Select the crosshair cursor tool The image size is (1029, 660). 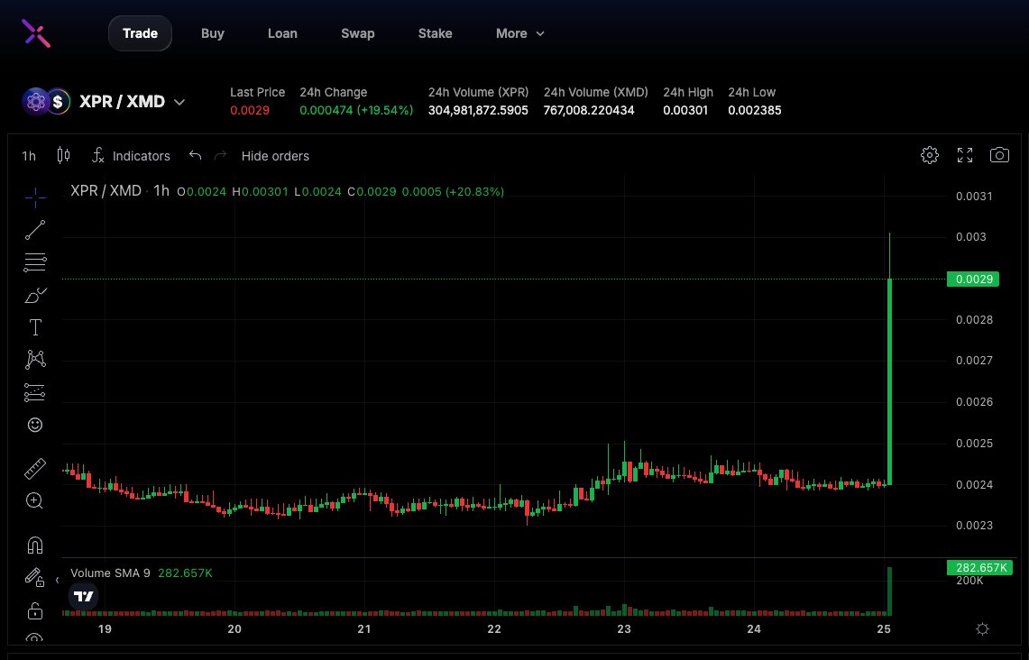pos(35,197)
